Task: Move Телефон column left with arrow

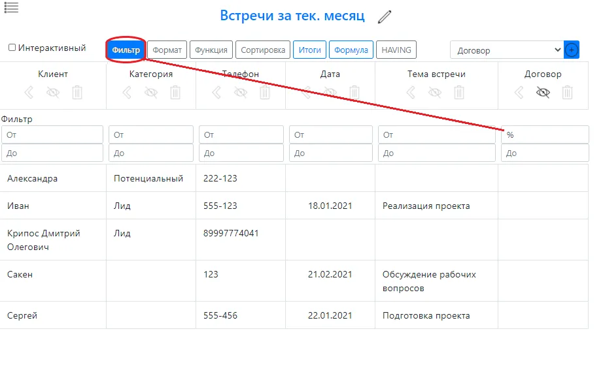Action: click(216, 93)
